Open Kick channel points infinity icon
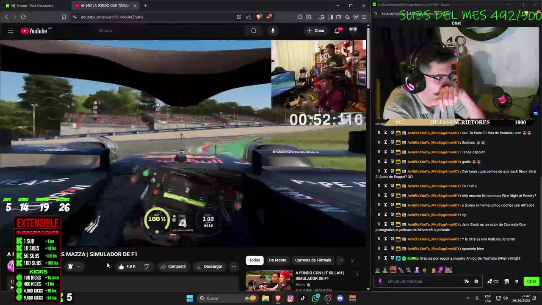 coord(493,281)
